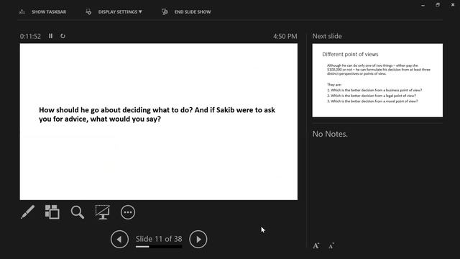This screenshot has width=460, height=259.
Task: Click End Slide Show
Action: pos(193,12)
